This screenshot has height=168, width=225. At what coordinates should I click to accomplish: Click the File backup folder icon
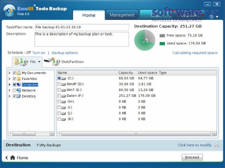click(x=21, y=62)
